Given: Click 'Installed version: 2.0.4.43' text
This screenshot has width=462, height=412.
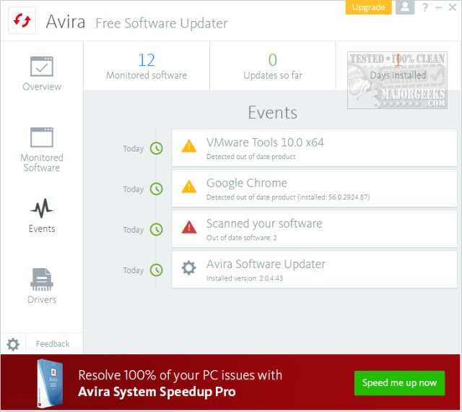Looking at the screenshot, I should (x=245, y=278).
